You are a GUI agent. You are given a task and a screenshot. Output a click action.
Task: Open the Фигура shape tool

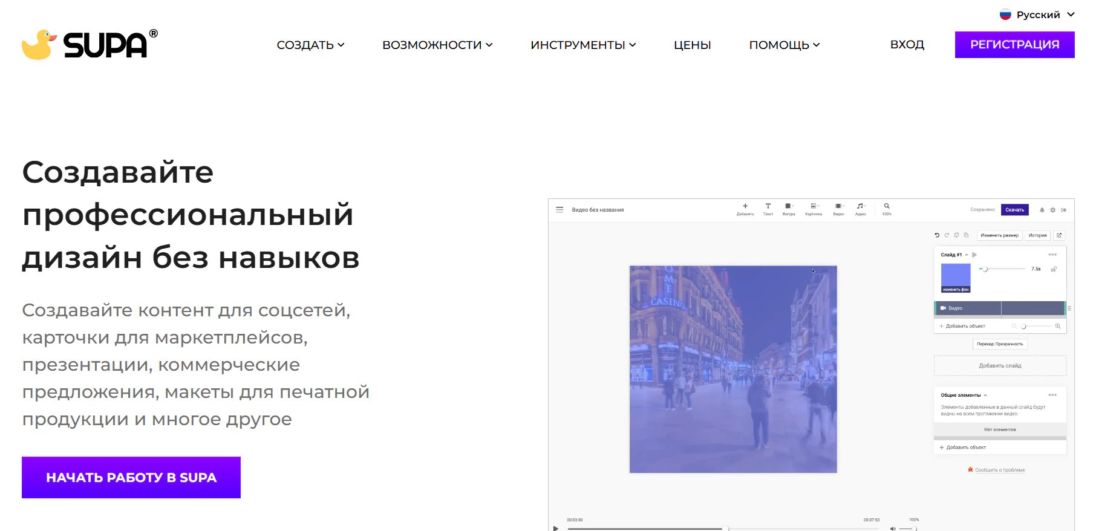point(789,209)
